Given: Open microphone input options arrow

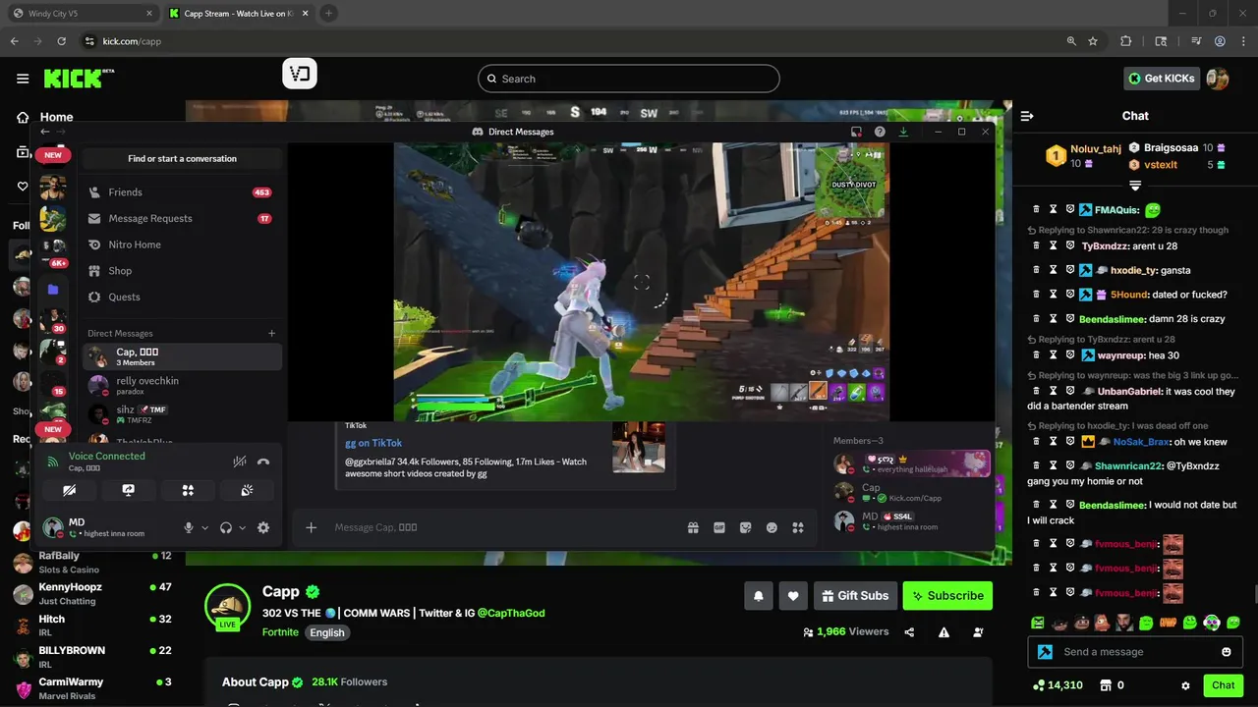Looking at the screenshot, I should 204,528.
